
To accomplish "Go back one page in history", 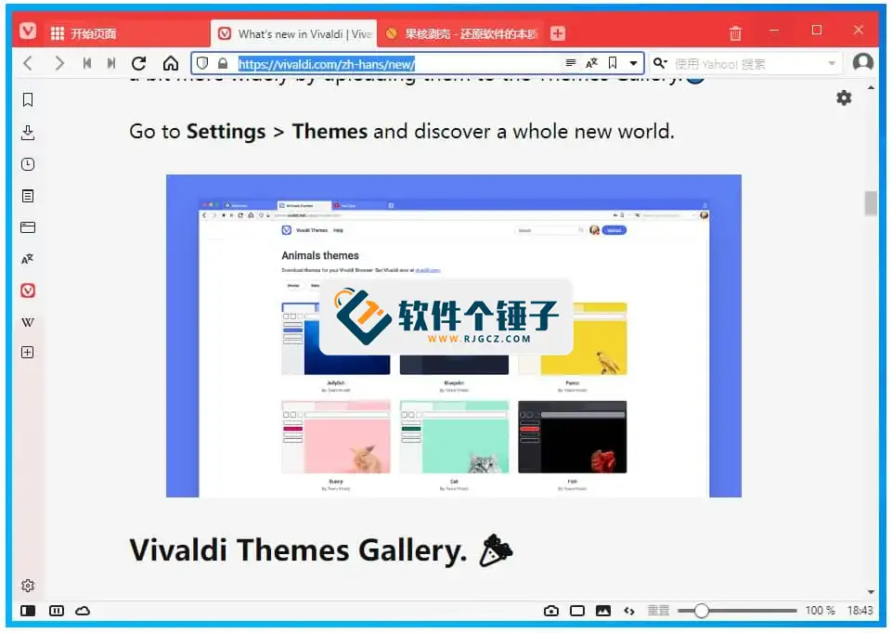I will [x=28, y=63].
